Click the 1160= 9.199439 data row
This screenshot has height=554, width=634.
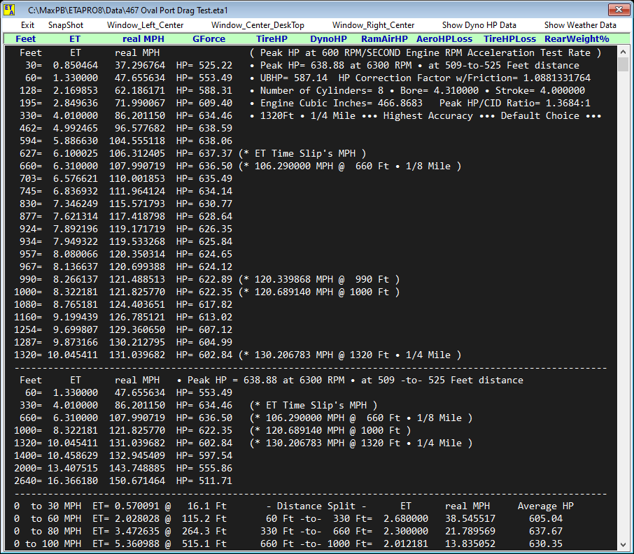click(123, 317)
